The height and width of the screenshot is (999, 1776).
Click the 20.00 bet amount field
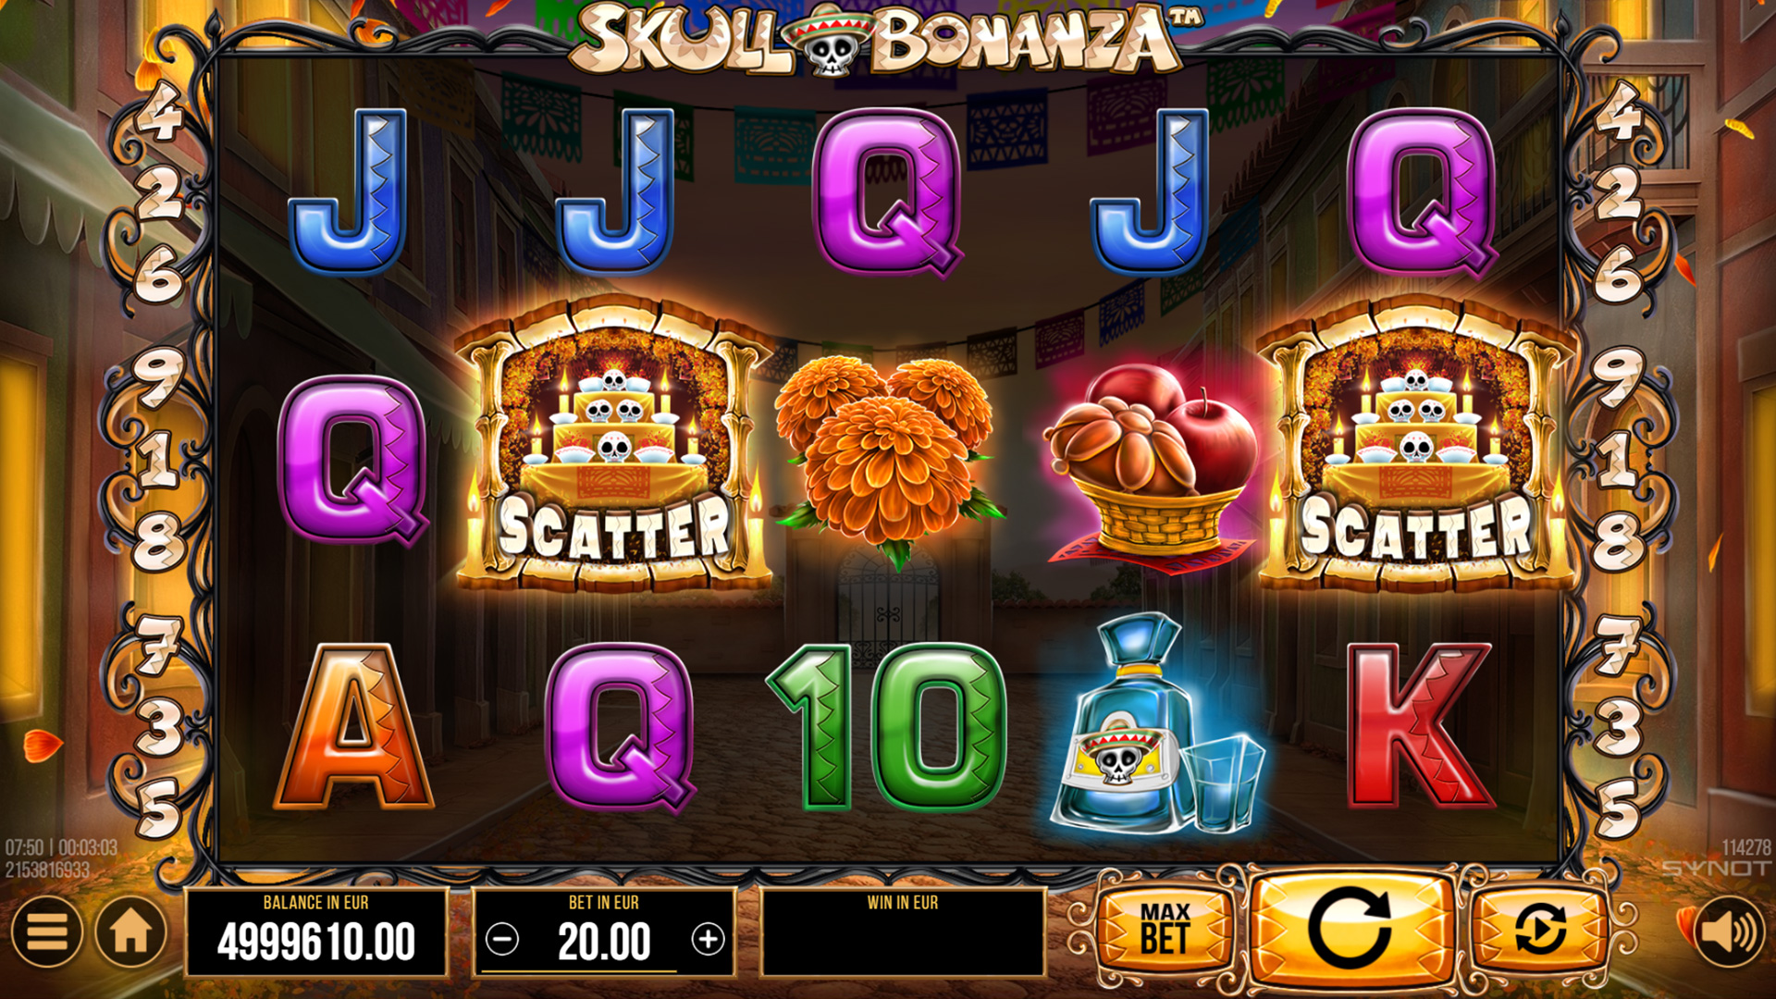point(604,942)
